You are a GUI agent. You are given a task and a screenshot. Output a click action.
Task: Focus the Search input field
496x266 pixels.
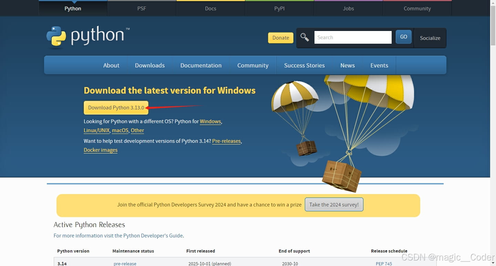[353, 37]
